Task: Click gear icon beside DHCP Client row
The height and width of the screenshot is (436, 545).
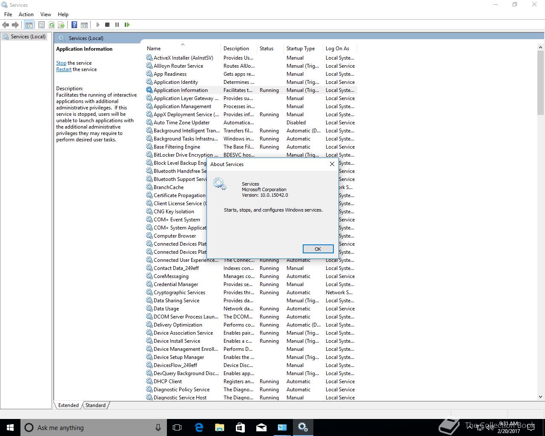Action: [x=149, y=381]
